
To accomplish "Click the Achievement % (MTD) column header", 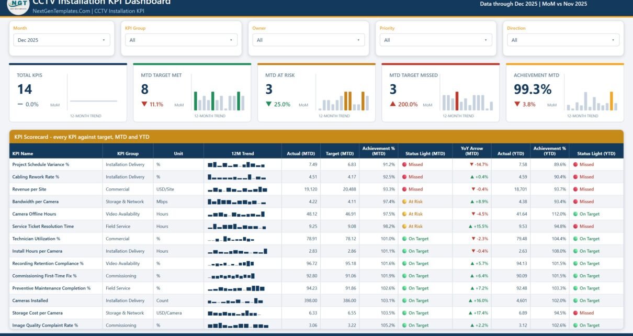I will pos(378,151).
